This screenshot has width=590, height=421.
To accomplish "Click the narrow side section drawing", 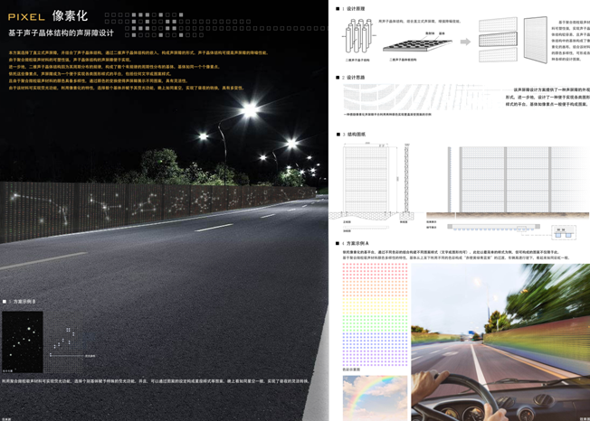I will 406,182.
